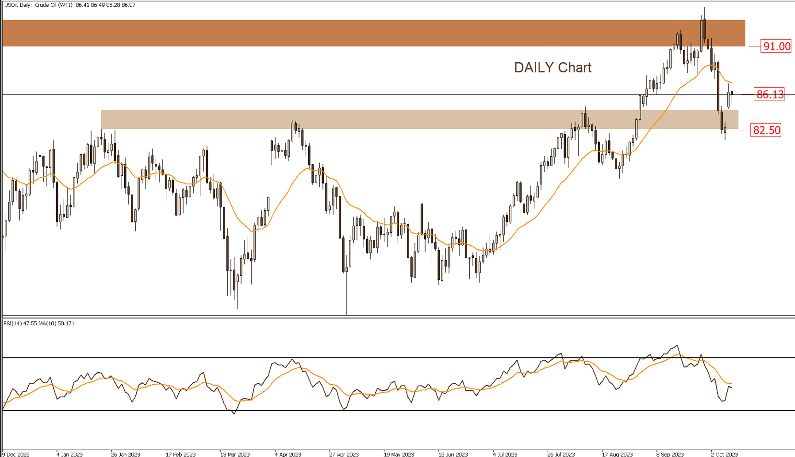Select the 86.13 red price label
795x457 pixels.
point(769,94)
